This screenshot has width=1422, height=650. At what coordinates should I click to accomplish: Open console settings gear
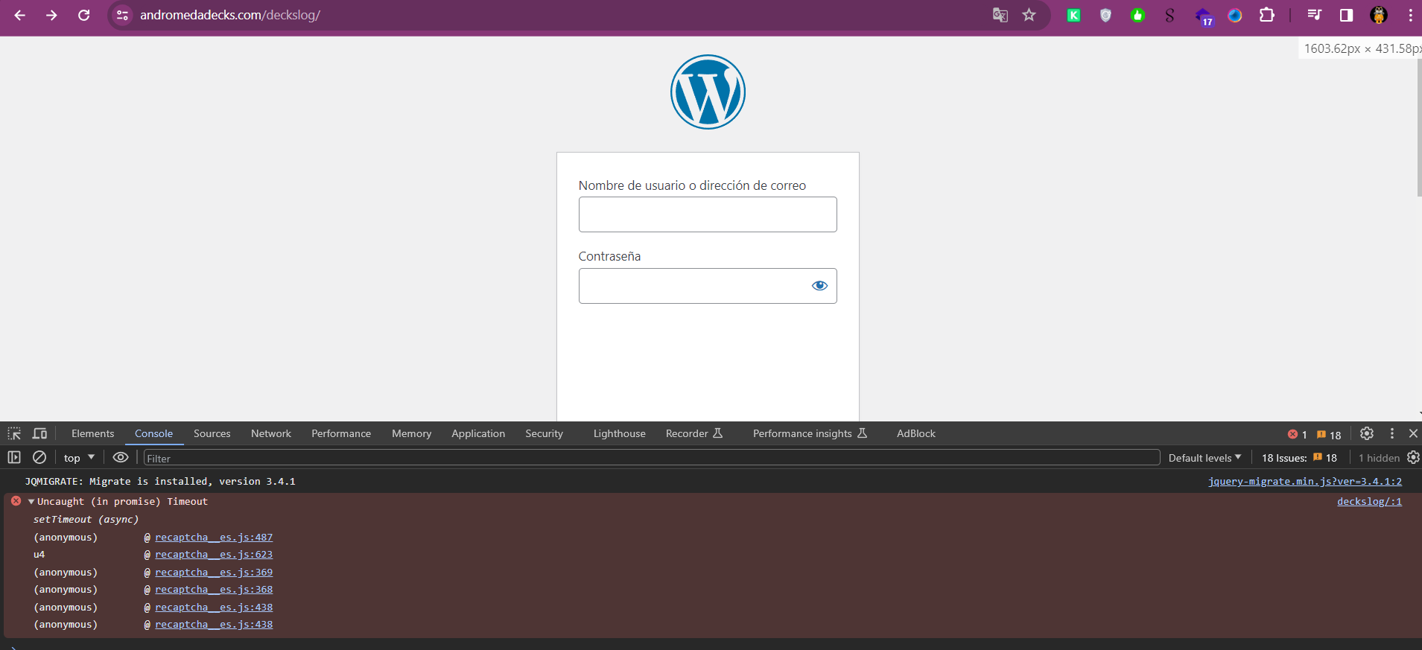point(1413,457)
